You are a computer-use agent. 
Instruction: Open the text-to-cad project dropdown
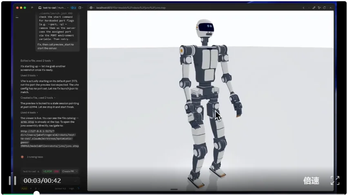coord(53,8)
